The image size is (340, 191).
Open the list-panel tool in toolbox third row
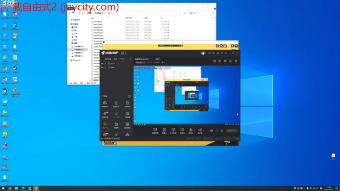point(127,125)
